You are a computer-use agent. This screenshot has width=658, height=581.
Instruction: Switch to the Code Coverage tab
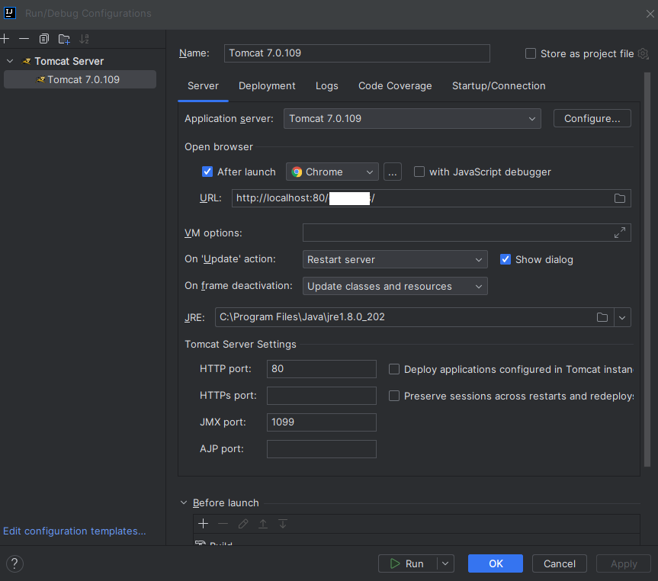[x=395, y=86]
